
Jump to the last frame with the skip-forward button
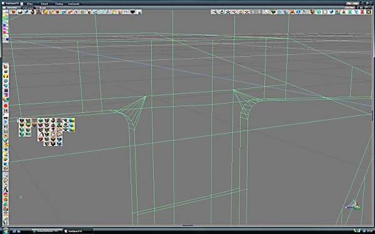click(6, 127)
